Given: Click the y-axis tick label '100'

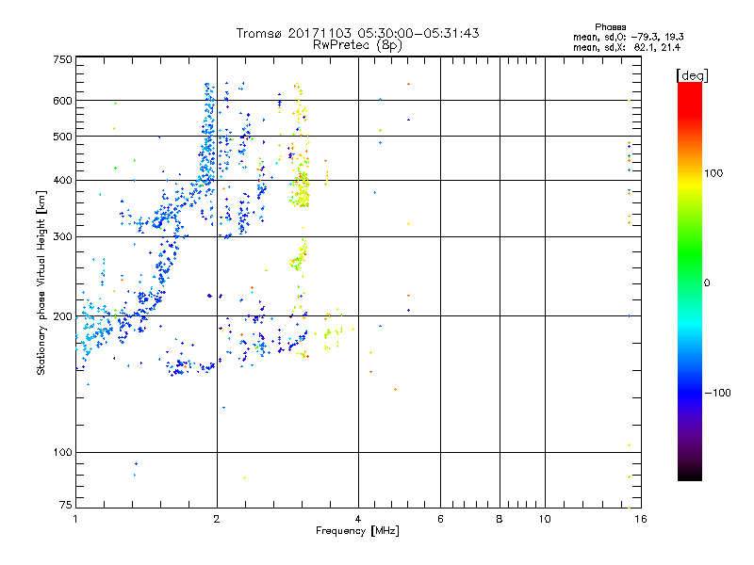Looking at the screenshot, I should [x=62, y=453].
